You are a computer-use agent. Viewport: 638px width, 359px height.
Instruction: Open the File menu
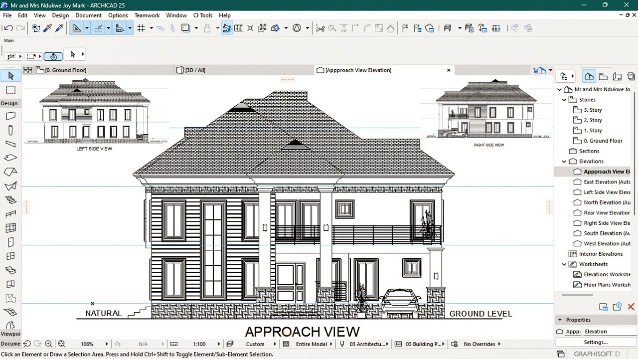(7, 15)
